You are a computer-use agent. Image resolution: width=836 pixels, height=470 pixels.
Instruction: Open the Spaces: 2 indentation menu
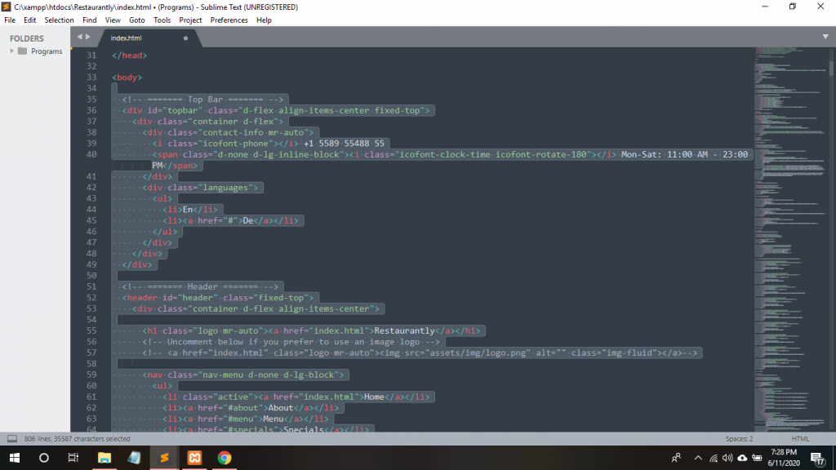pyautogui.click(x=739, y=438)
